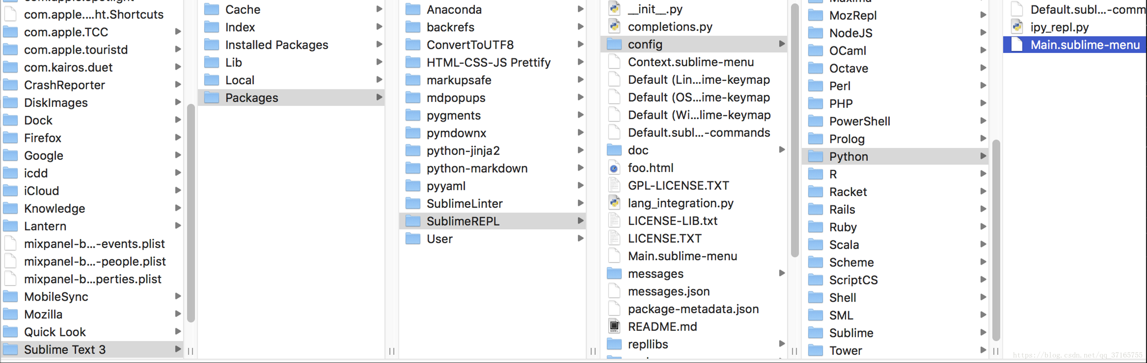This screenshot has height=363, width=1147.
Task: Click the foo.html web document icon
Action: point(614,168)
